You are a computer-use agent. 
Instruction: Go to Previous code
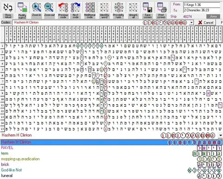[x=63, y=7]
